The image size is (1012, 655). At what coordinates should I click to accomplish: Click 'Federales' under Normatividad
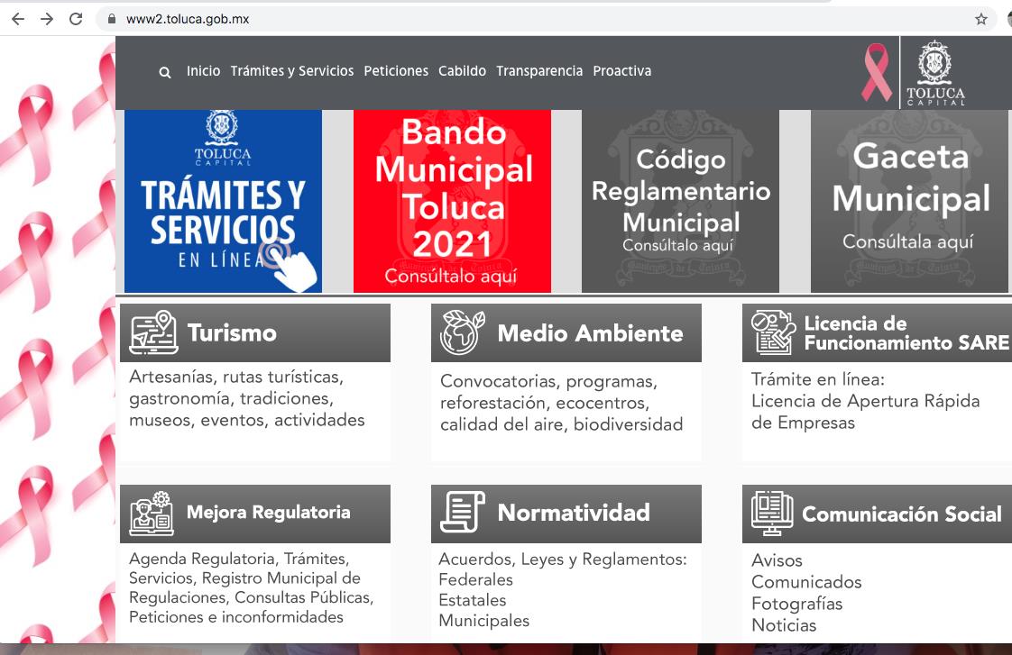pos(475,579)
